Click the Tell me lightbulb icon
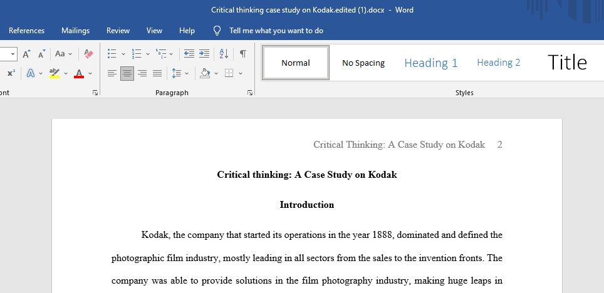The width and height of the screenshot is (604, 293). pos(217,31)
